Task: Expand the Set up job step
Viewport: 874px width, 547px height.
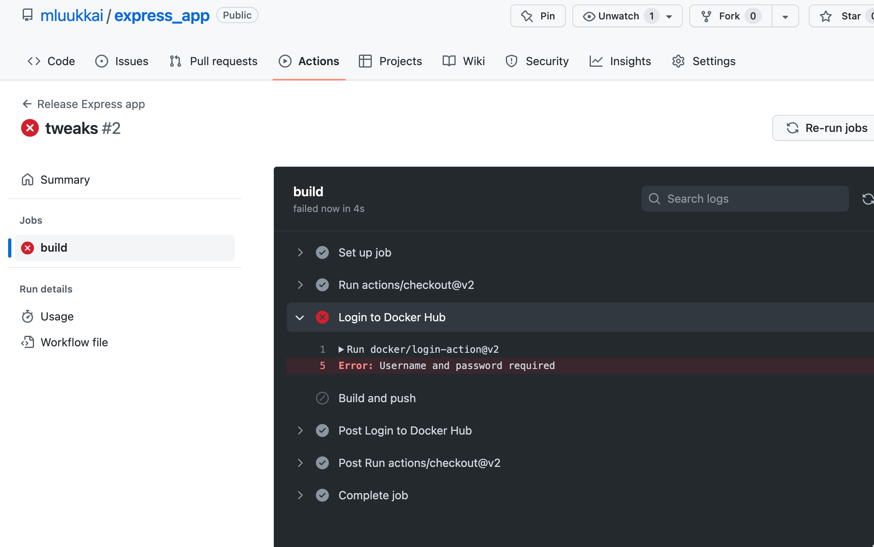Action: pyautogui.click(x=300, y=253)
